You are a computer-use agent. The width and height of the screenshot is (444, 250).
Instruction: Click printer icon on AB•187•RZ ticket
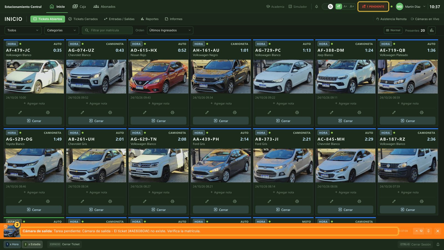422,201
